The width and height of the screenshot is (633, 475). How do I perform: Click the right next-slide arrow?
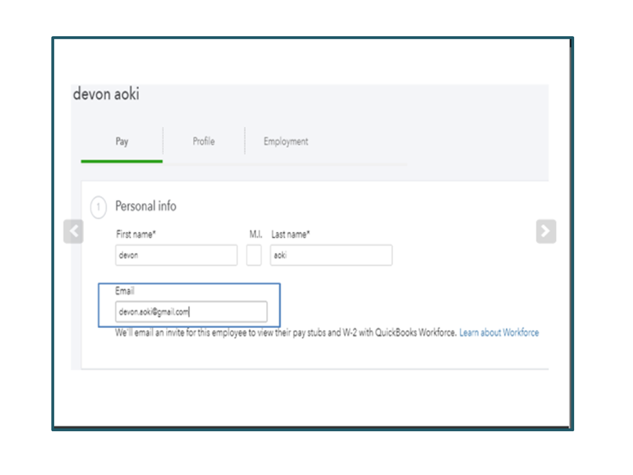coord(546,231)
